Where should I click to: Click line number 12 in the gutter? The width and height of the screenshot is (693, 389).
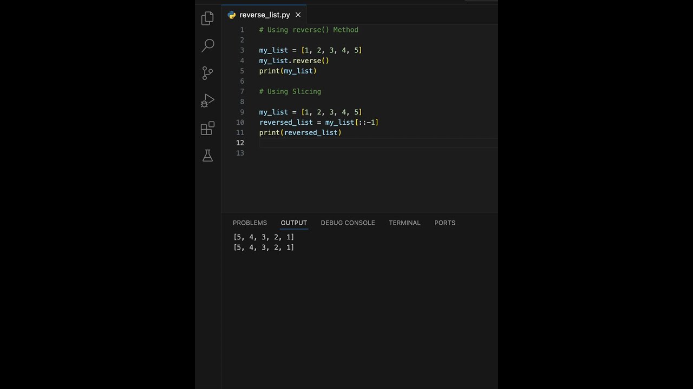pos(240,143)
